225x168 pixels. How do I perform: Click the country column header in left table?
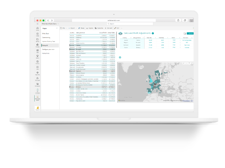pos(72,33)
